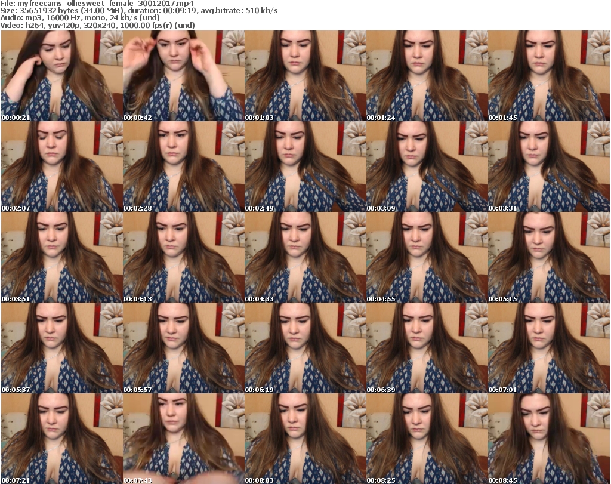The width and height of the screenshot is (611, 484).
Task: Choose the thumbnail stamped 00:01:45
Action: pos(549,76)
